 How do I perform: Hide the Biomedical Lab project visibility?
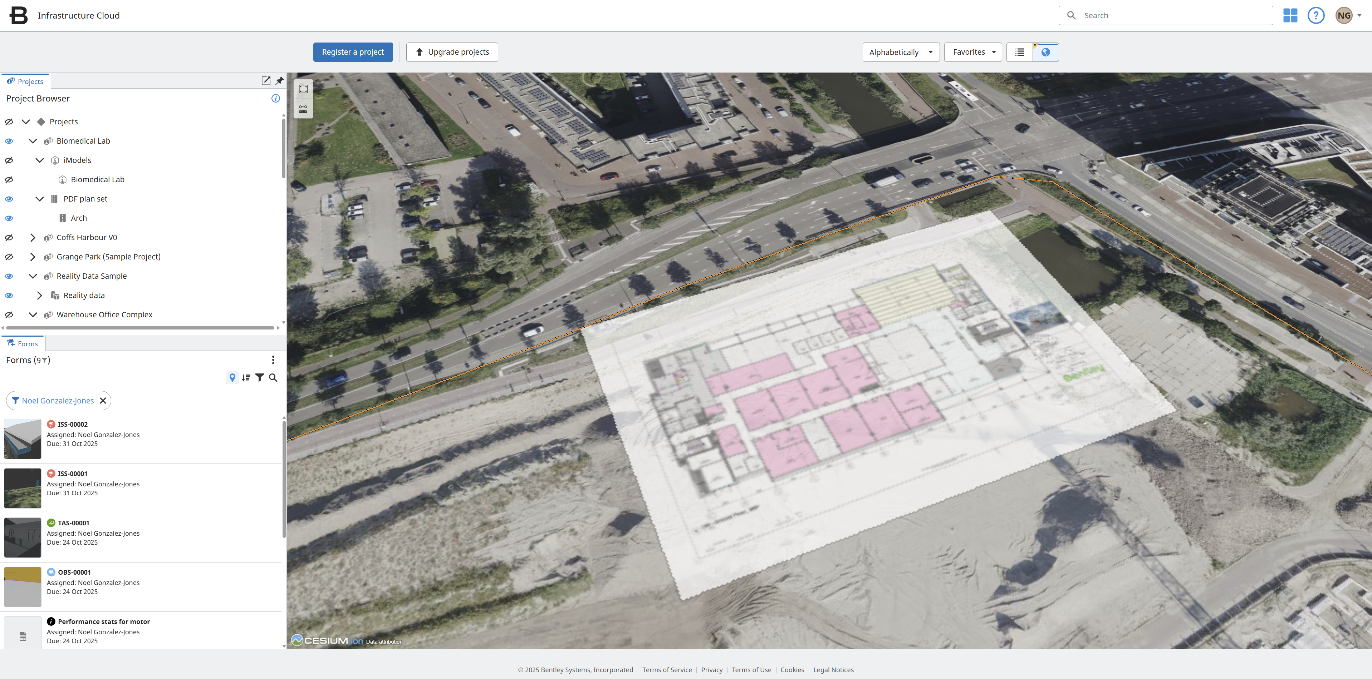[9, 141]
